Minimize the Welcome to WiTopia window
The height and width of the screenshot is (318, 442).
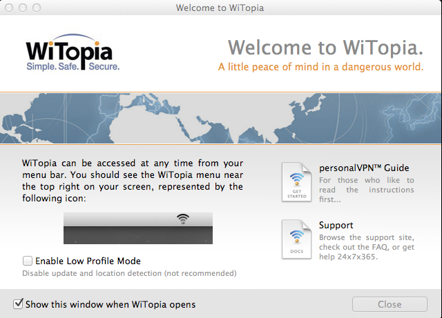point(23,8)
